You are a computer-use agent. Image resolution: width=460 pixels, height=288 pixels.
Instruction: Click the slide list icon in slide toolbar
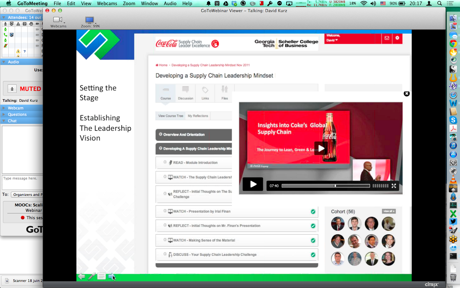click(x=102, y=276)
